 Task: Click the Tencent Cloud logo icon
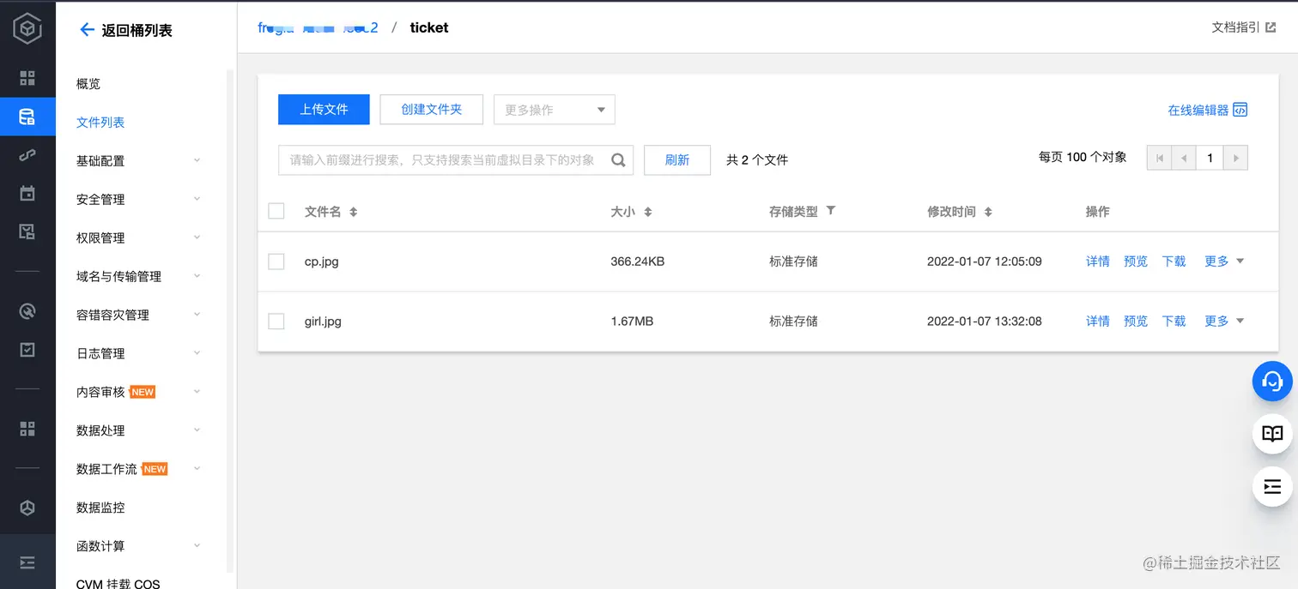coord(27,30)
